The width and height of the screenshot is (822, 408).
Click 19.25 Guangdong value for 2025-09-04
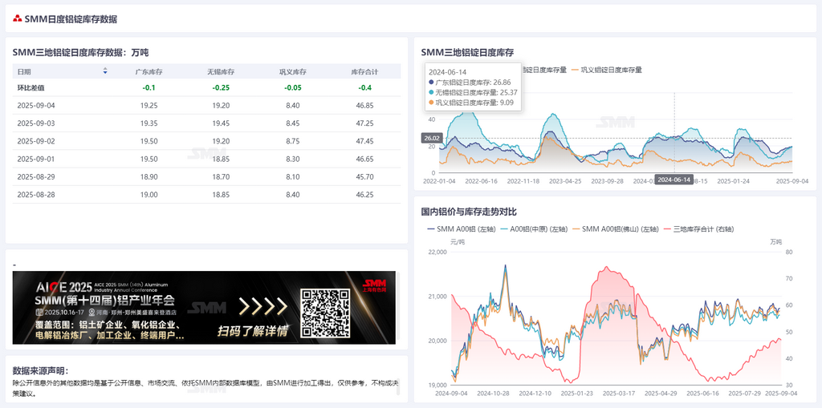coord(149,105)
